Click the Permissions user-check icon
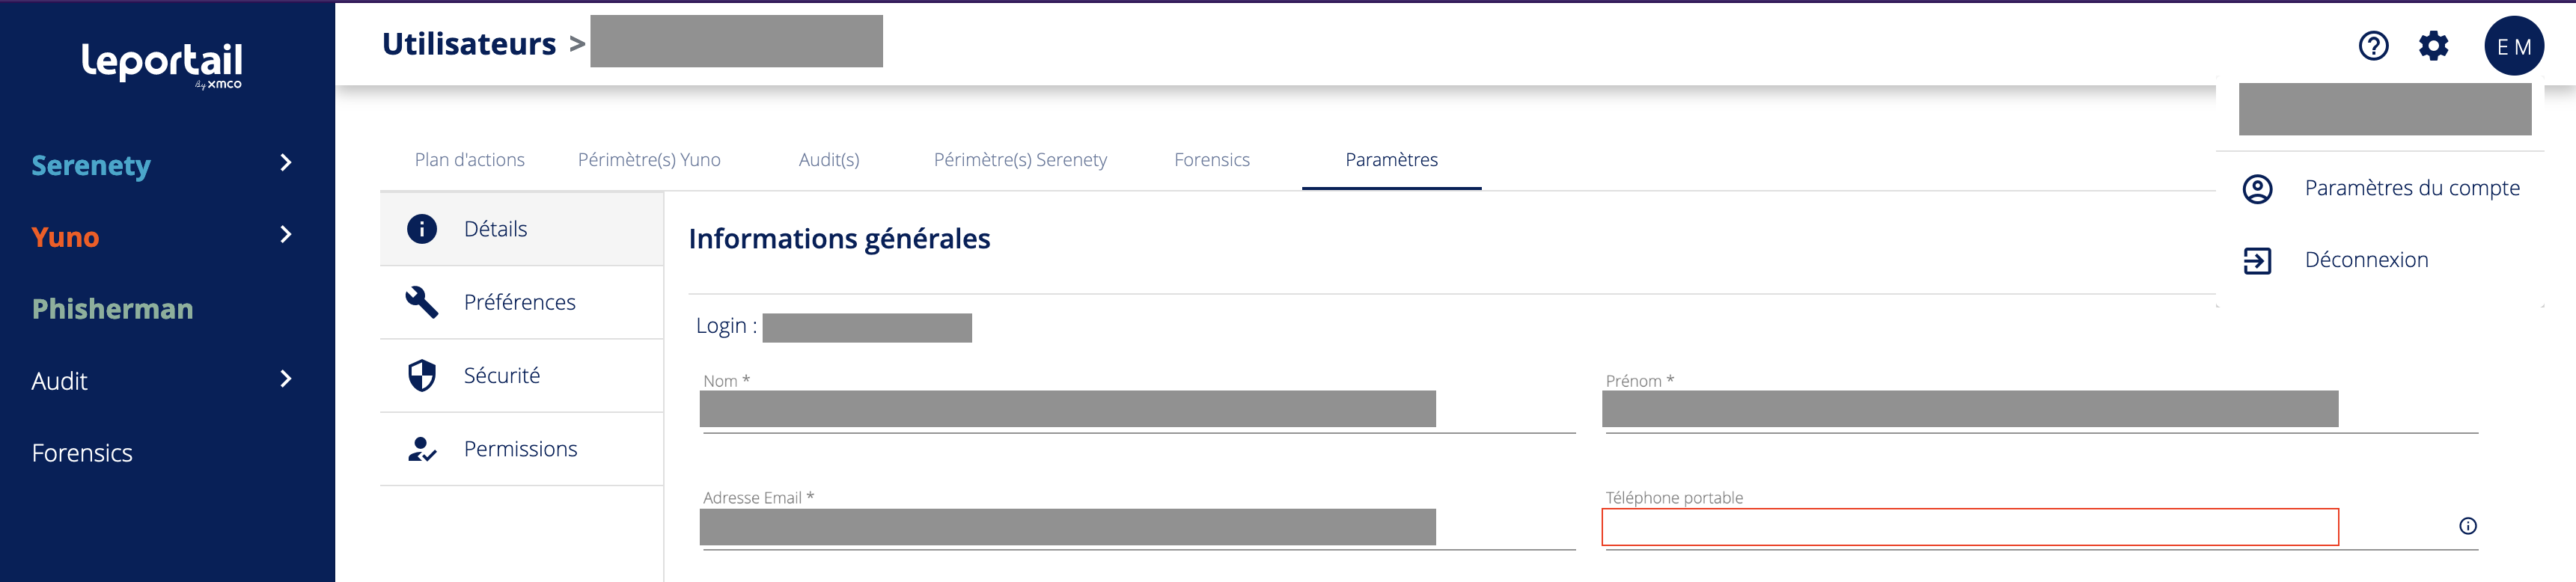The height and width of the screenshot is (582, 2576). 422,449
